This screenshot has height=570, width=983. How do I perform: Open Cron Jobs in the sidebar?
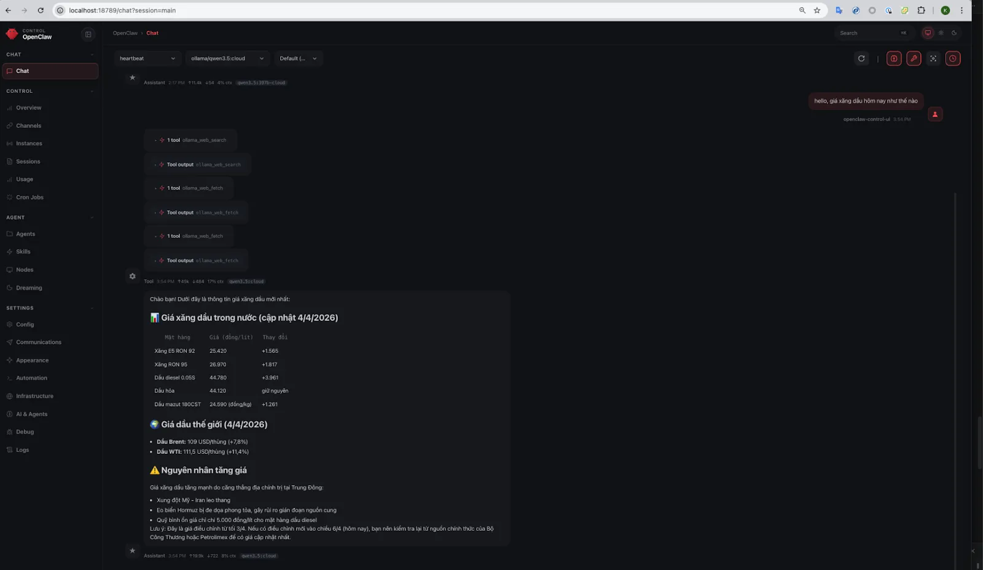(29, 197)
